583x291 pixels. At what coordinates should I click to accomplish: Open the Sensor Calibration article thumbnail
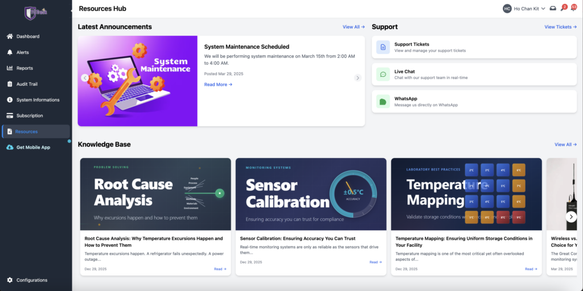(x=310, y=194)
